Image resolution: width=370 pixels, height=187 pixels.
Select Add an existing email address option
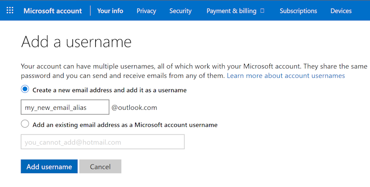(x=25, y=124)
